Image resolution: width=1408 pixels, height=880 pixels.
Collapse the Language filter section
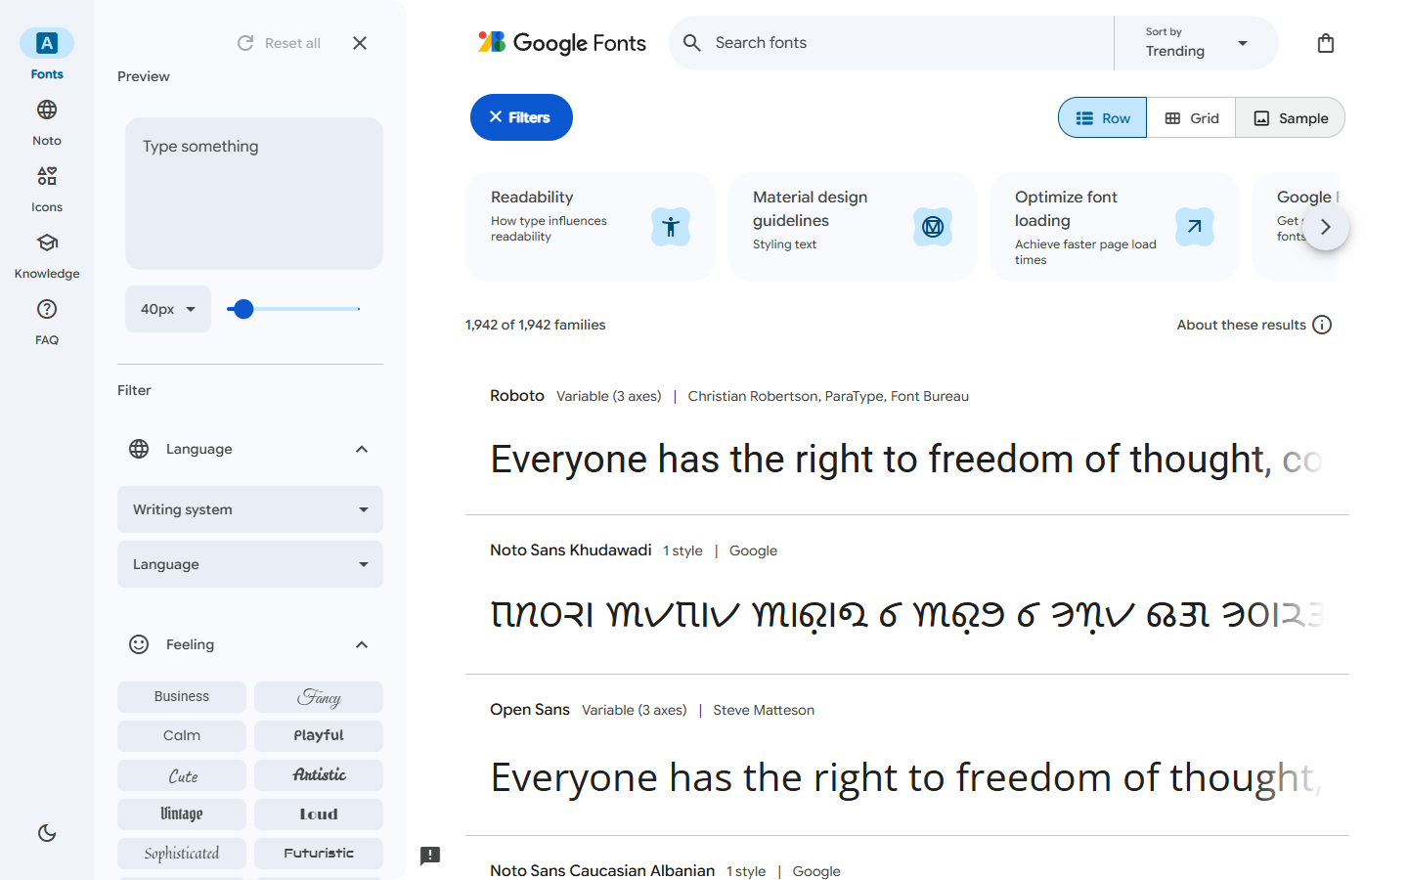[362, 449]
